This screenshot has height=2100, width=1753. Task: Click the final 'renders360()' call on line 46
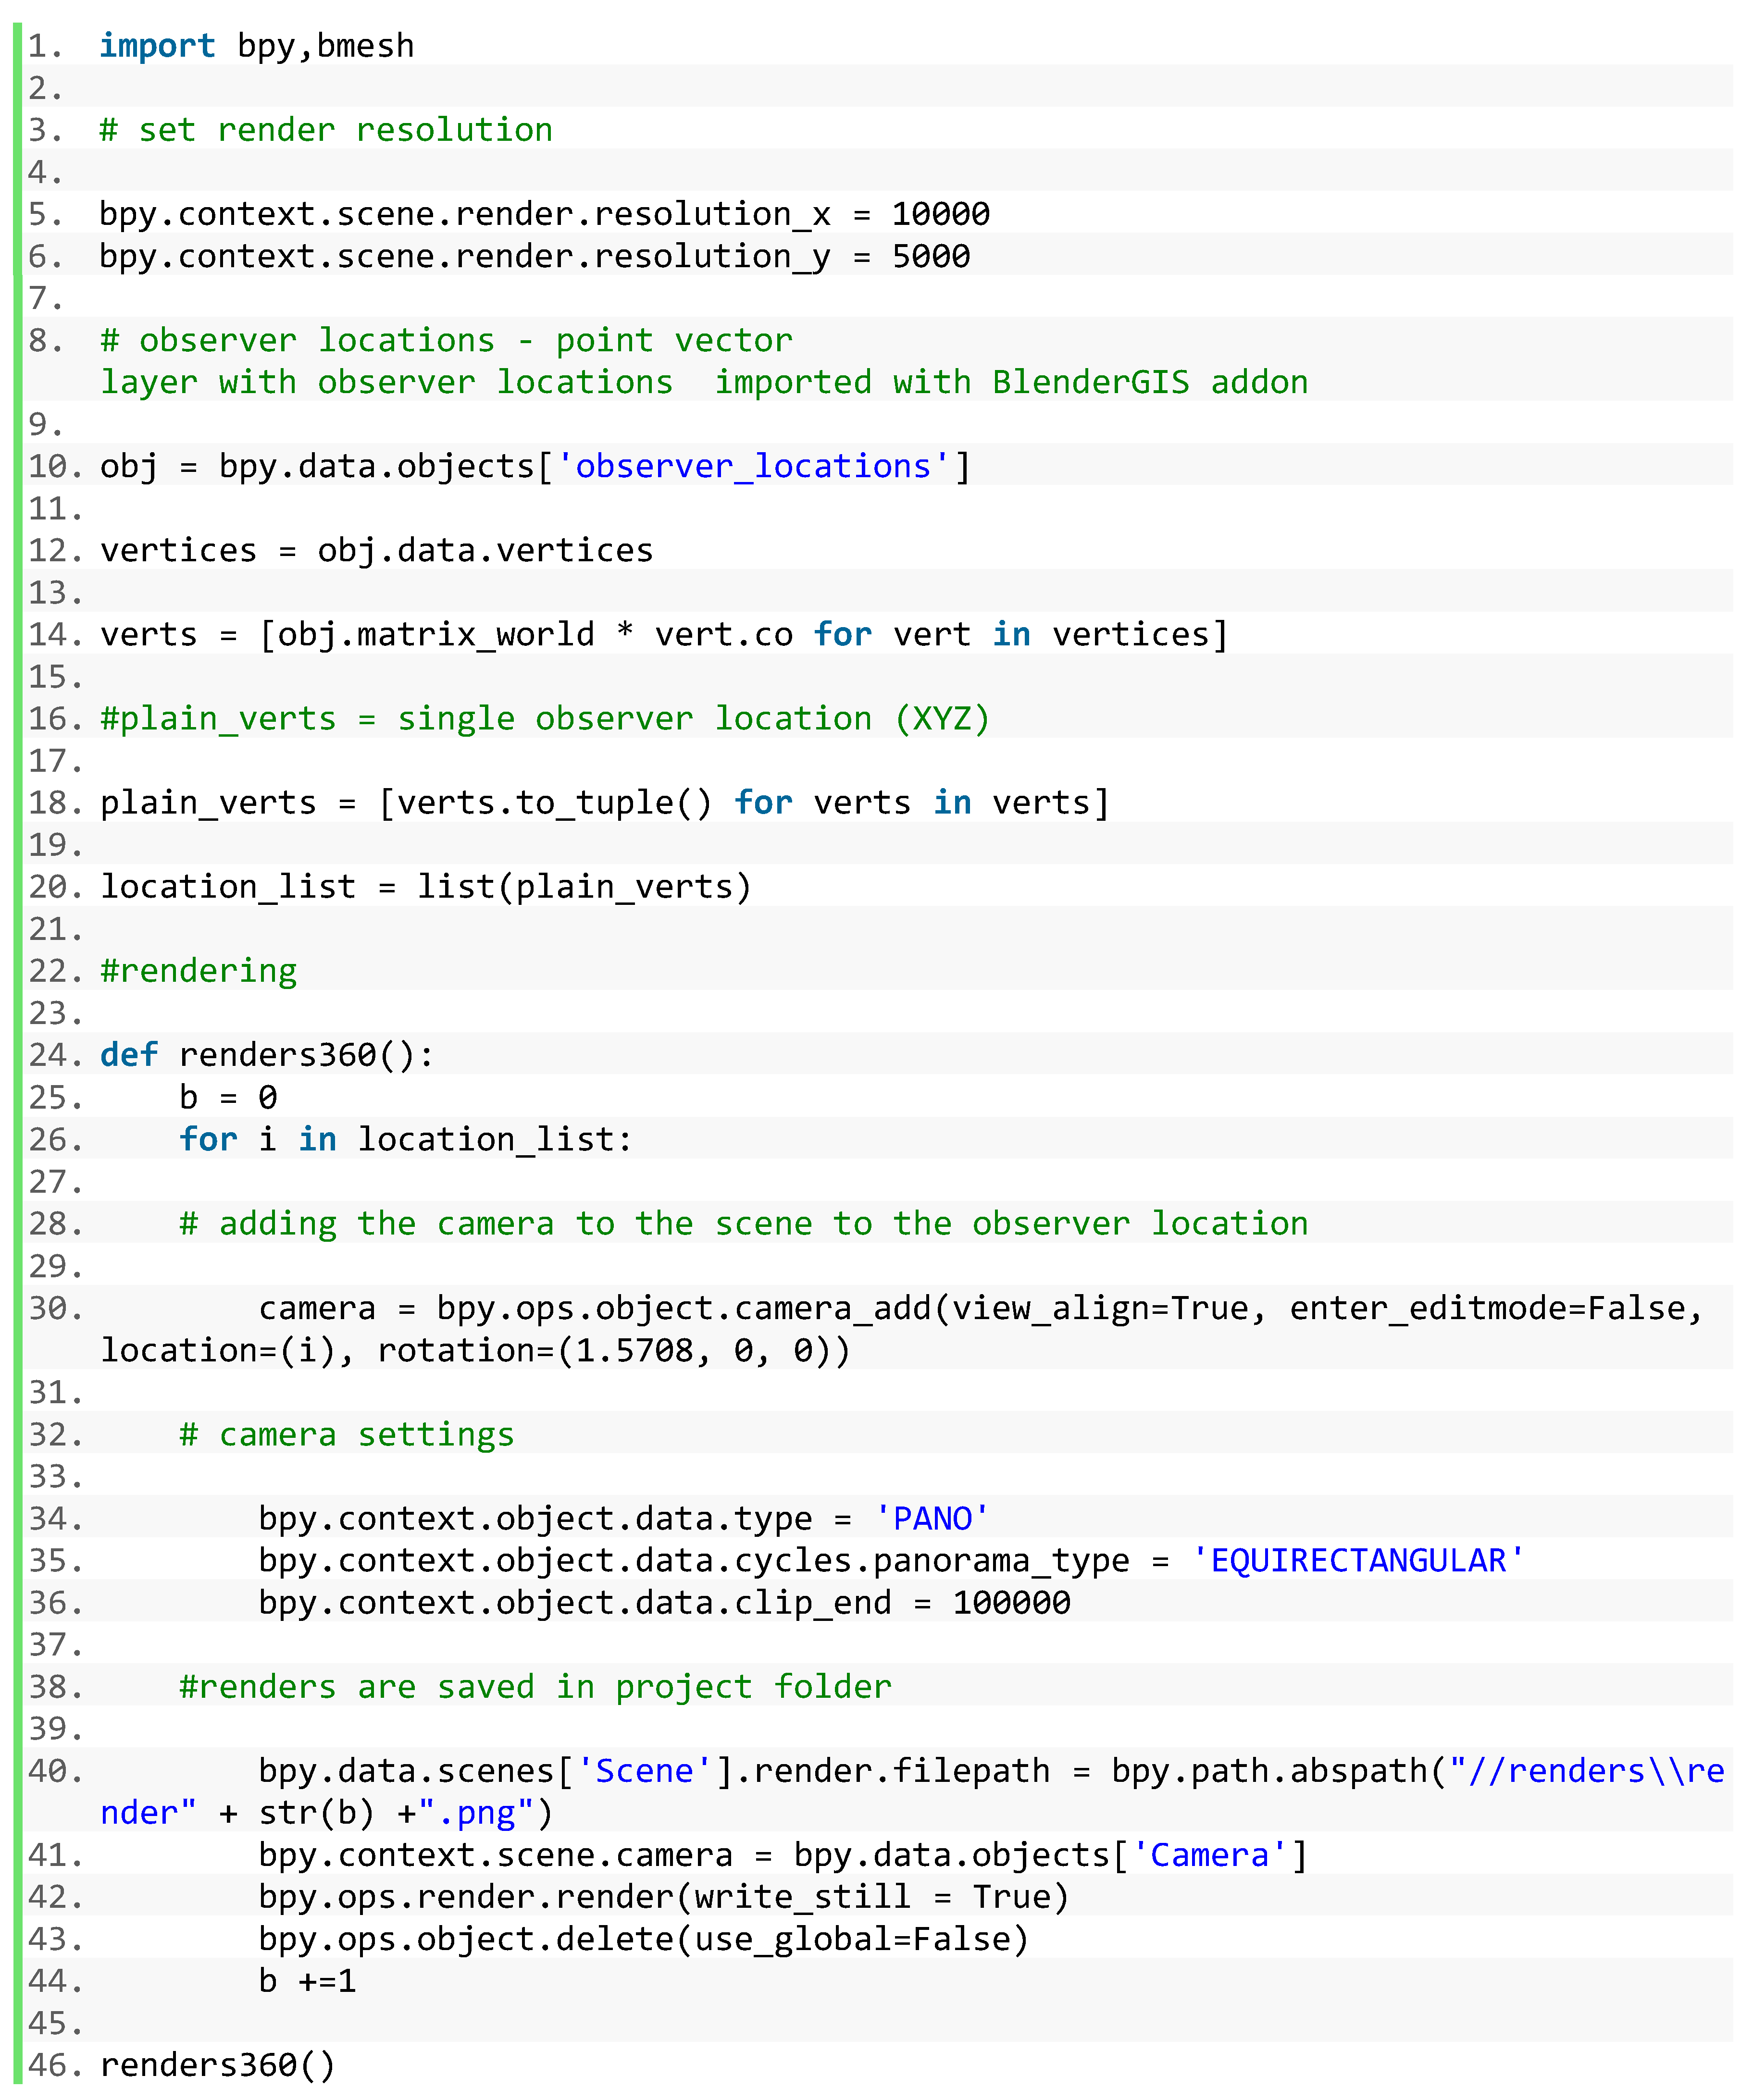(x=218, y=2065)
